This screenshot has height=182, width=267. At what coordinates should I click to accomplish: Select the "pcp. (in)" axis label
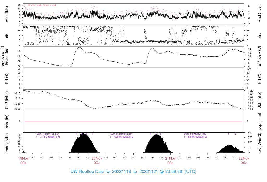coord(7,121)
